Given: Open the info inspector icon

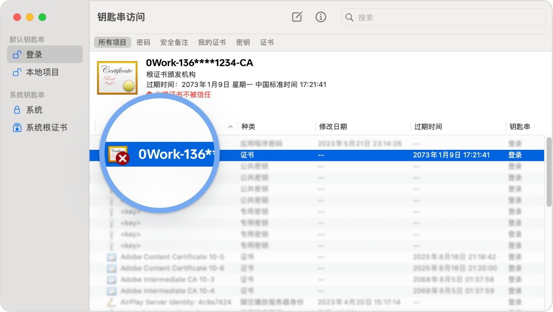Looking at the screenshot, I should (x=320, y=17).
